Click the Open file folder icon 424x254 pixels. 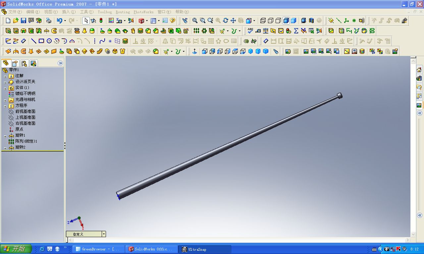click(x=16, y=21)
